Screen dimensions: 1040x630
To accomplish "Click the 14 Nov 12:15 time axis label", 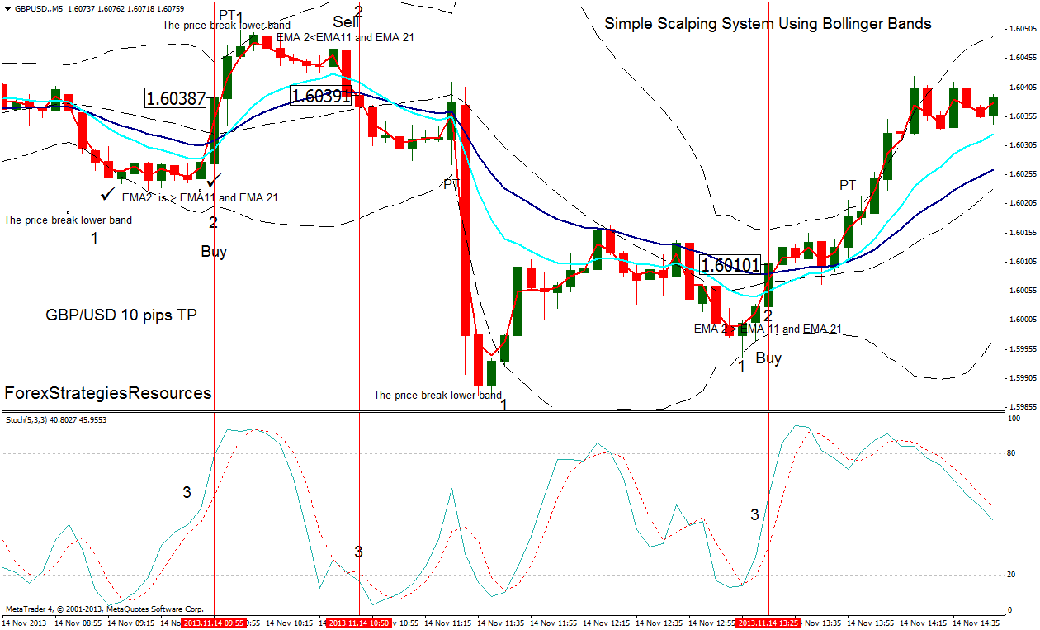I will (607, 623).
